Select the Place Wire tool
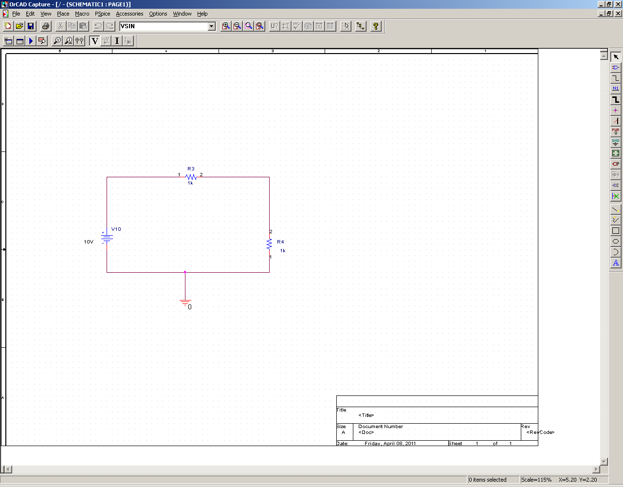Viewport: 623px width, 487px height. click(x=616, y=78)
